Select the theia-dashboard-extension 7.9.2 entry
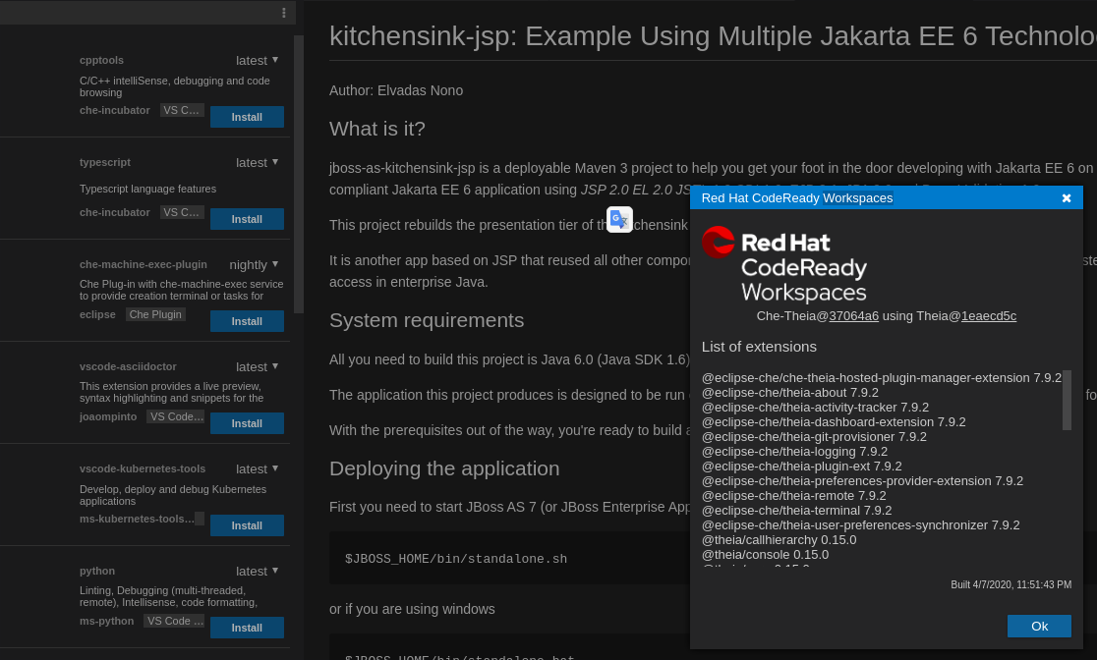 [834, 422]
